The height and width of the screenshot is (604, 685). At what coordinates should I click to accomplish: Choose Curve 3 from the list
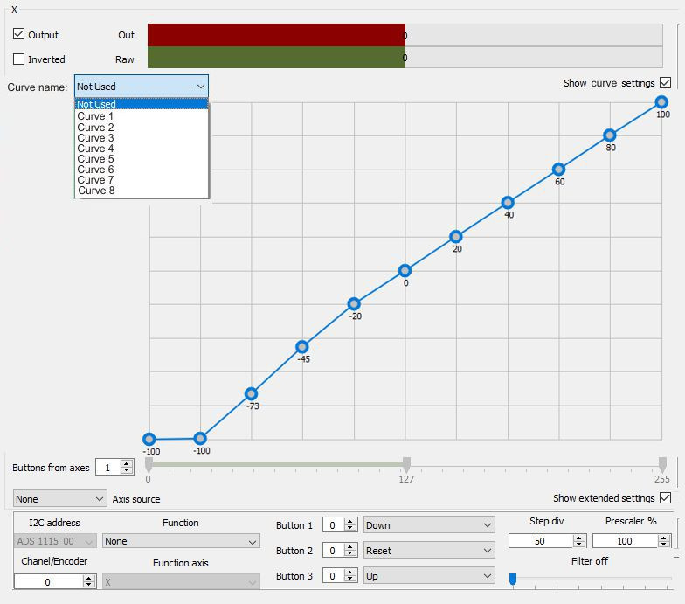(x=142, y=138)
